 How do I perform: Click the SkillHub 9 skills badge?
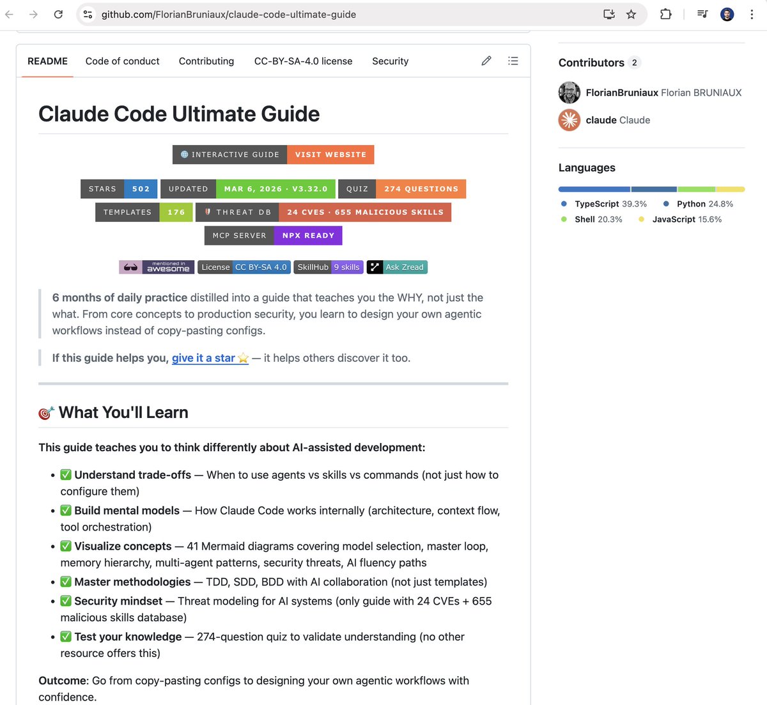(329, 267)
